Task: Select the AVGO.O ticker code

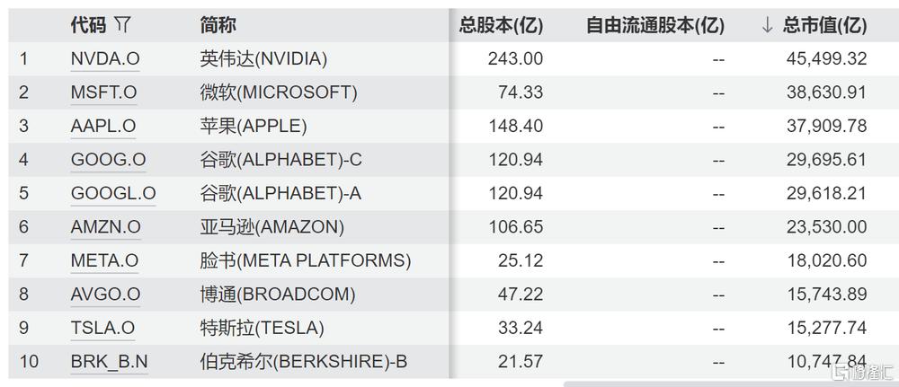Action: (105, 295)
